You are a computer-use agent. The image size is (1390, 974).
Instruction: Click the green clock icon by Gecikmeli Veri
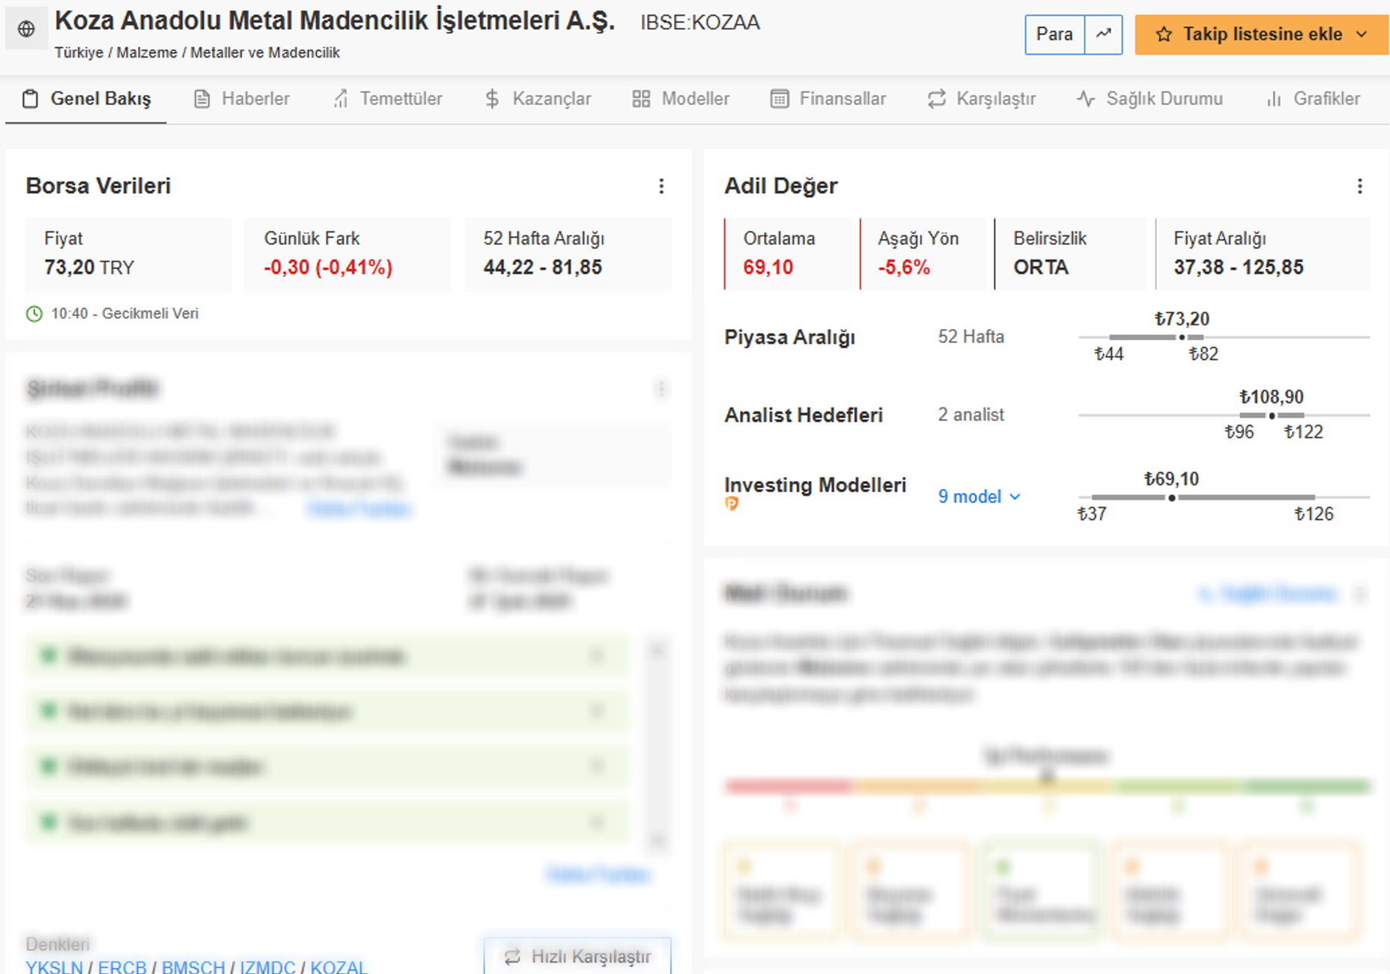coord(34,314)
